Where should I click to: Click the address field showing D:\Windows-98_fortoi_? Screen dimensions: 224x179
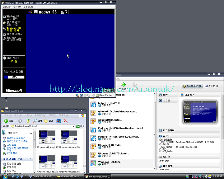(x=43, y=126)
